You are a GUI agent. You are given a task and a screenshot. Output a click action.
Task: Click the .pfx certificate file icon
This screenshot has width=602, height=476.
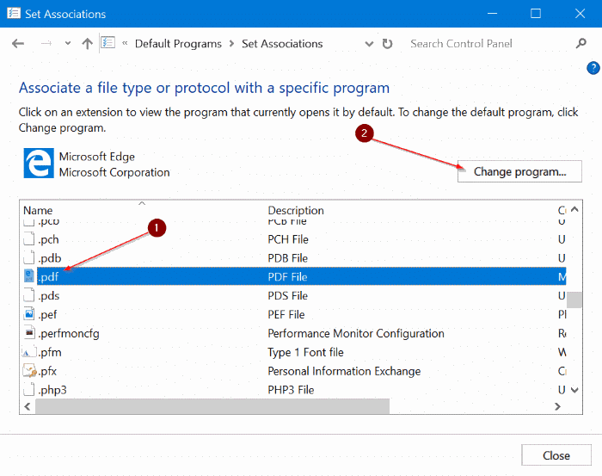coord(29,371)
